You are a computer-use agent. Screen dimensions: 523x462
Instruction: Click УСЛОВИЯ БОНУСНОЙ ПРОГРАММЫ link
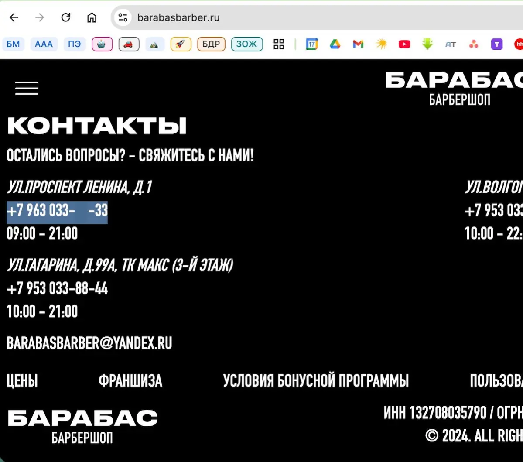[316, 380]
